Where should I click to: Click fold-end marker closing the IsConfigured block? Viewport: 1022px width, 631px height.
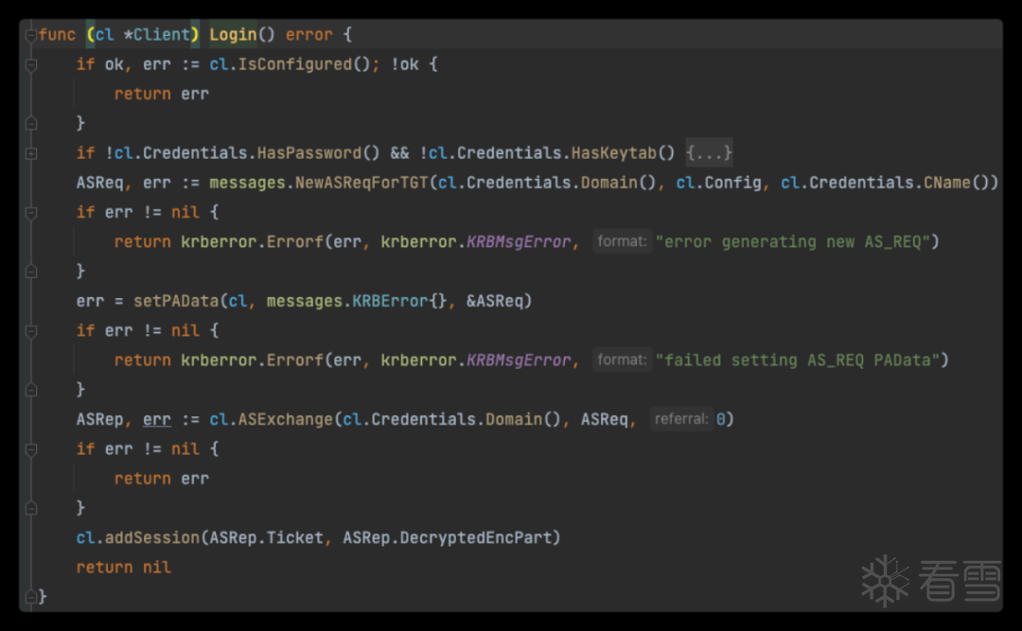coord(31,123)
